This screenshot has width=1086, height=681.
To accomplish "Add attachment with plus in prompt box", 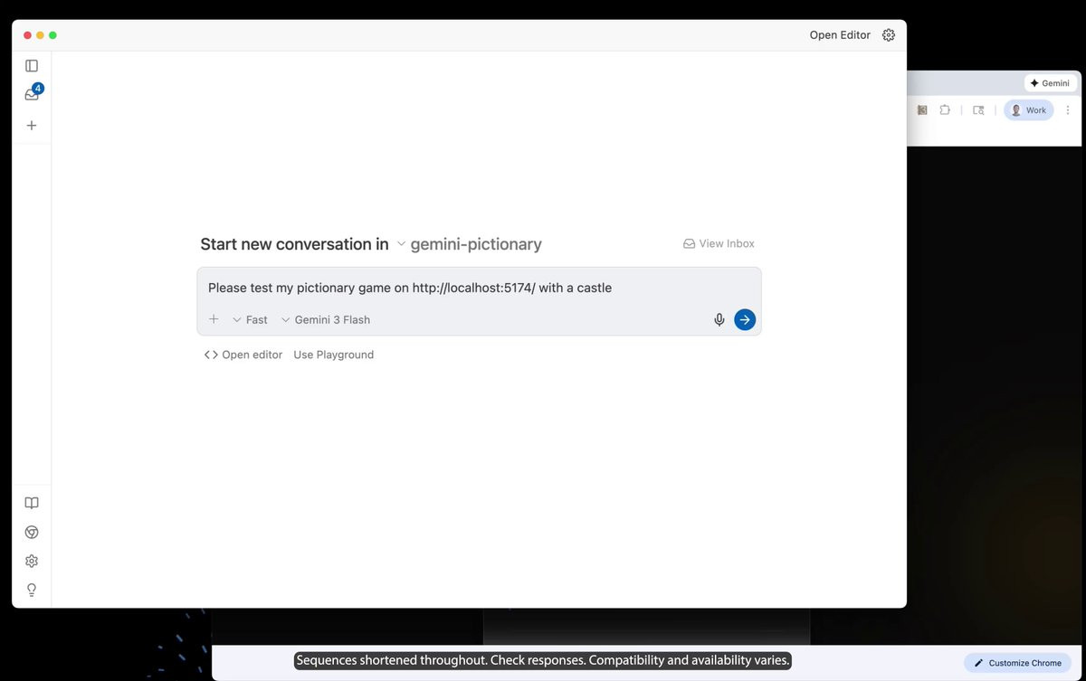I will (x=214, y=319).
